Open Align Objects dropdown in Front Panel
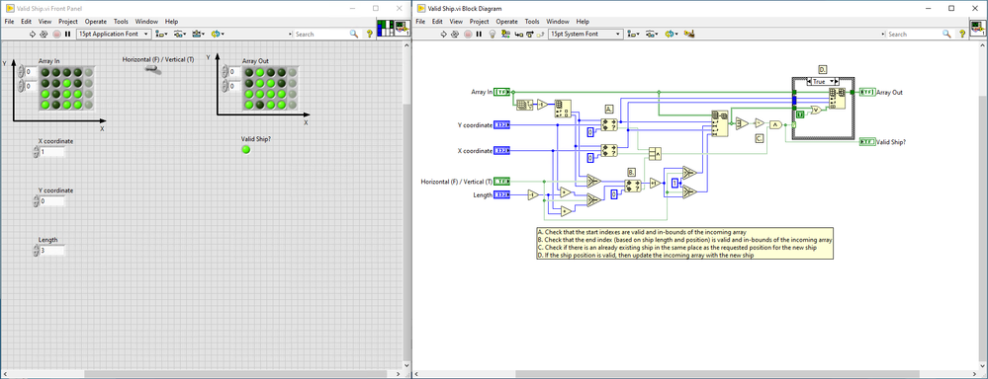Screen dimensions: 988x379 pos(160,34)
